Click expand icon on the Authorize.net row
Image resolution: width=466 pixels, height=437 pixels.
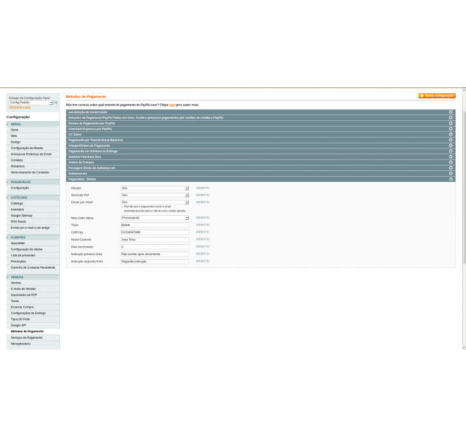click(x=451, y=174)
